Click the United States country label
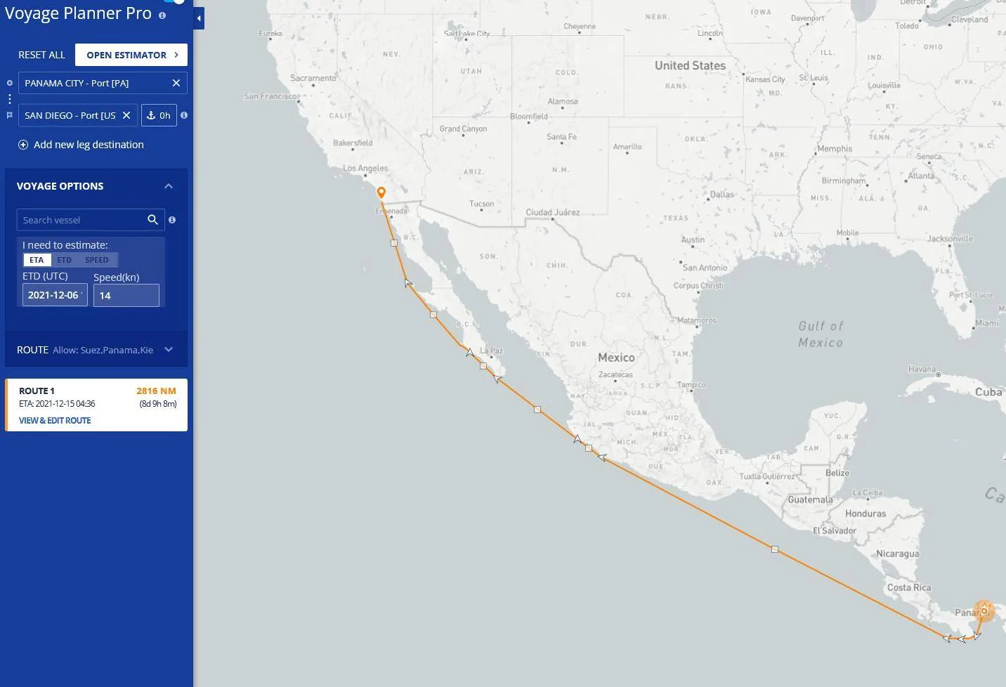The image size is (1006, 687). 690,65
